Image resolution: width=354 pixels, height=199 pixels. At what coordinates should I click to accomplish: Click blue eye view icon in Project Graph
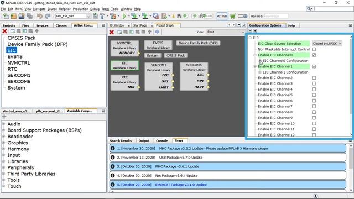click(x=157, y=32)
